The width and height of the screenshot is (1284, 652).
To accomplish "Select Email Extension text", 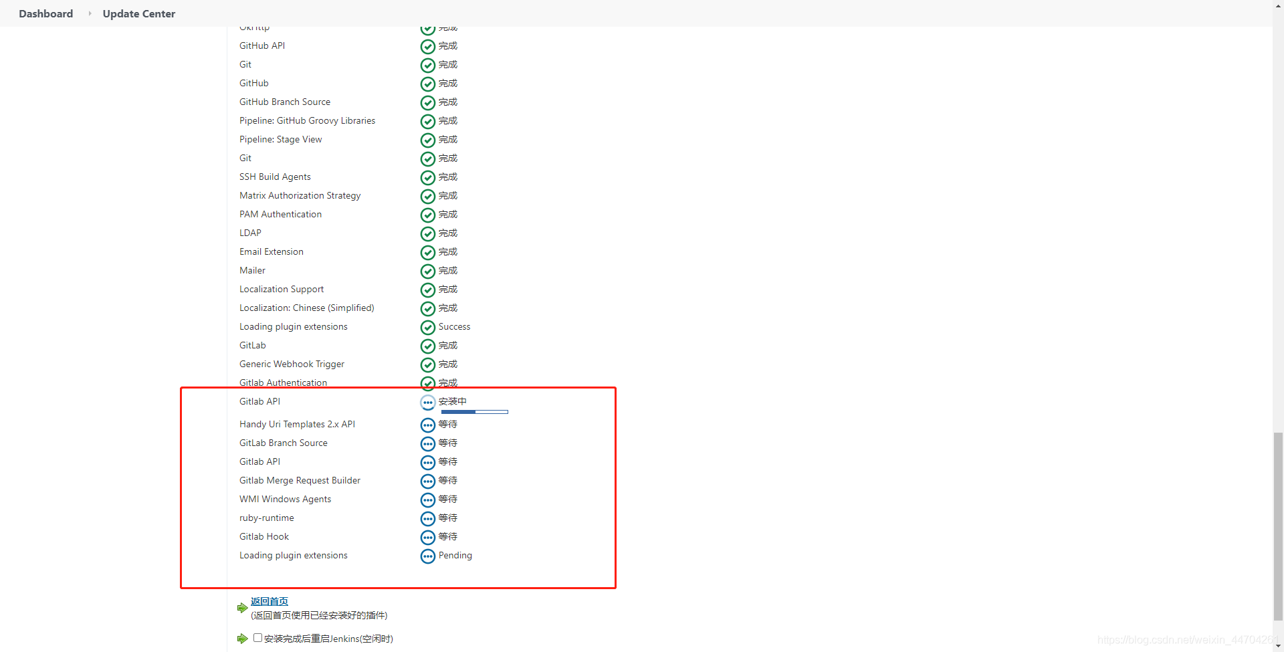I will point(272,251).
